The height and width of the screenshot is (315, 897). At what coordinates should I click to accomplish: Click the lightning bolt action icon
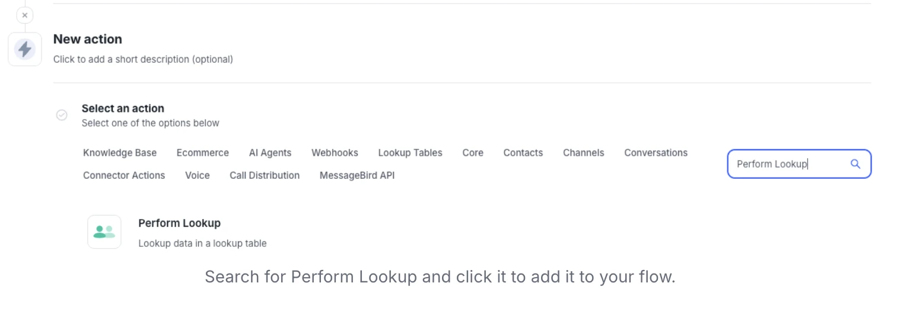click(25, 49)
